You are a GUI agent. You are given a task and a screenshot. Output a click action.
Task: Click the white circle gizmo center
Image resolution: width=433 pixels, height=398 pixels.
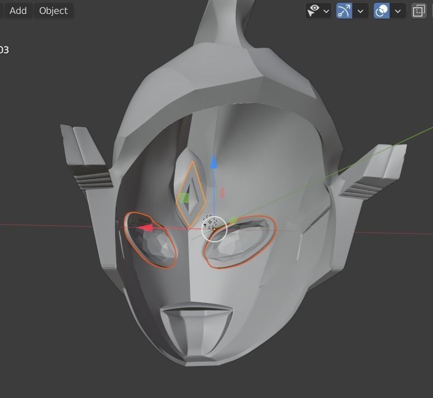(x=215, y=230)
